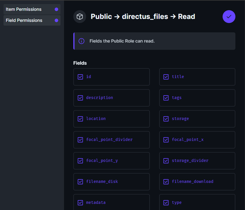This screenshot has width=245, height=210.
Task: Uncheck the id field checkbox
Action: pyautogui.click(x=80, y=77)
